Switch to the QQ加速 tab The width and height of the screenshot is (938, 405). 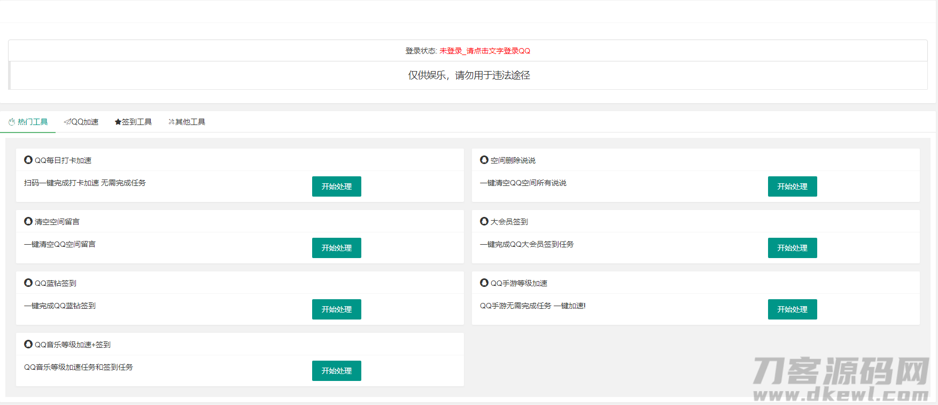coord(81,122)
